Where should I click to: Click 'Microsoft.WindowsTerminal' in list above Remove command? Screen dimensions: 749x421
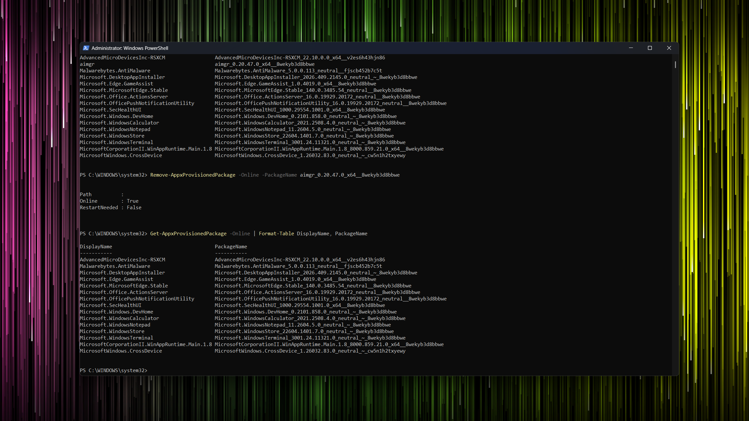click(116, 142)
